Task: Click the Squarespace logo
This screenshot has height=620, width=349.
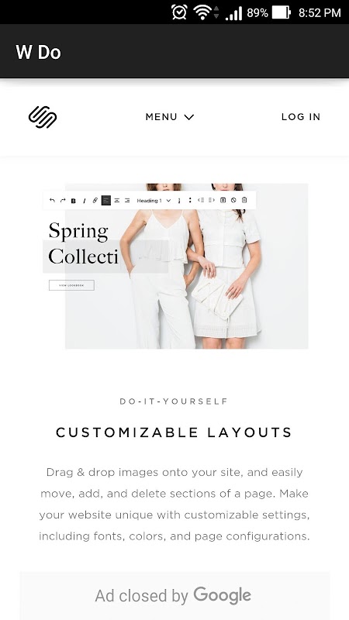Action: coord(43,117)
